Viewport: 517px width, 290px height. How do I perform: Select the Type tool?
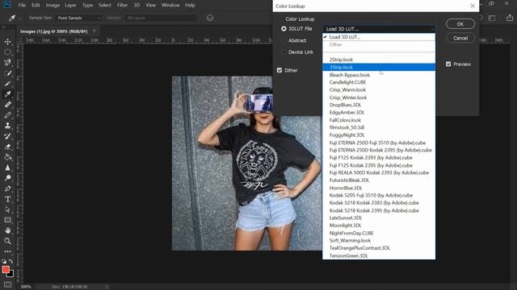(x=7, y=199)
